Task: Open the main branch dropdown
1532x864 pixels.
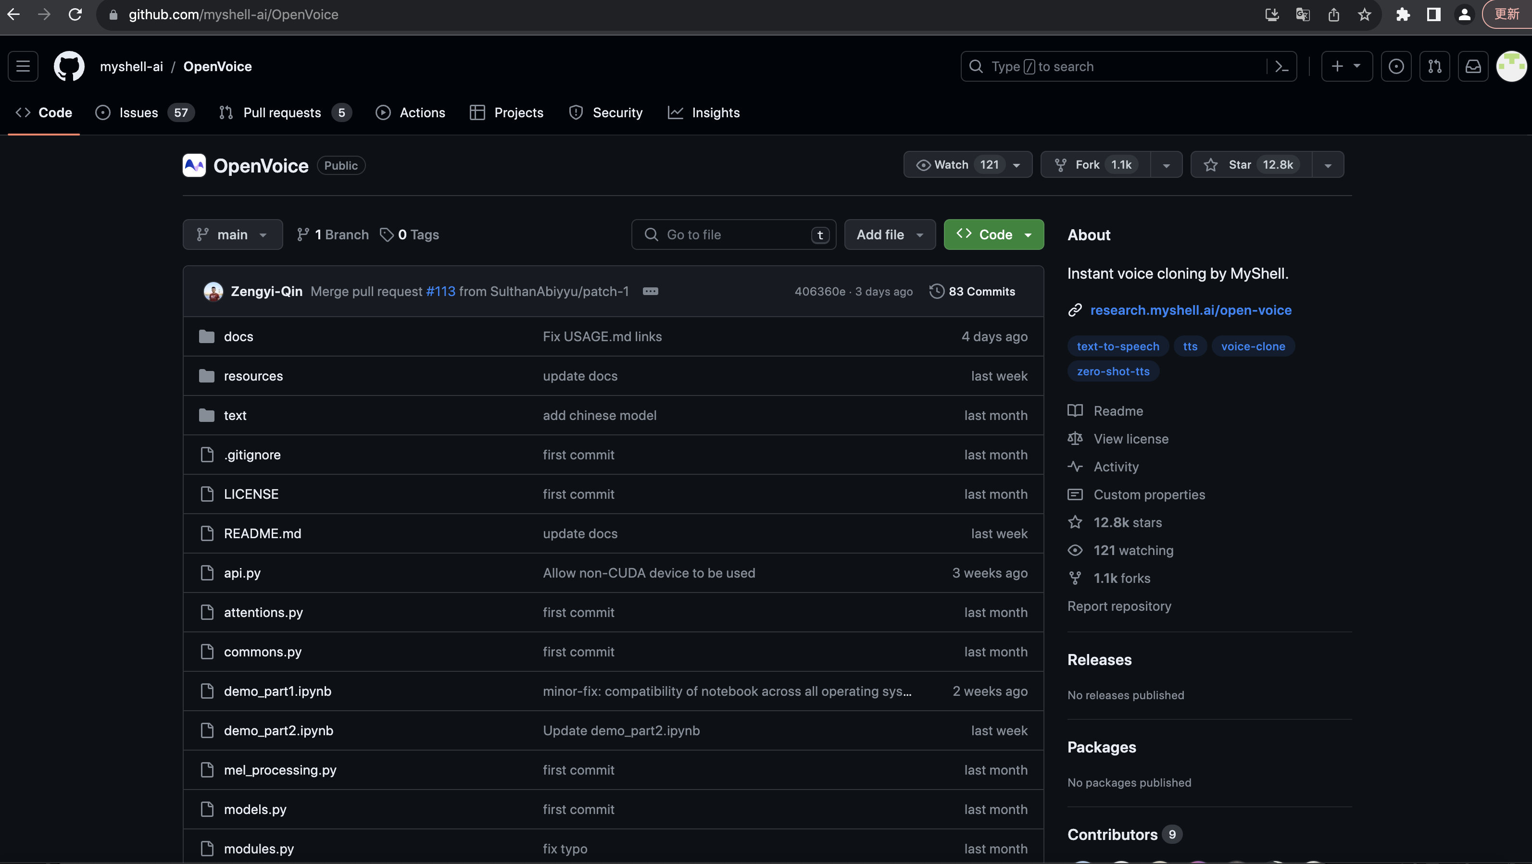Action: (233, 235)
